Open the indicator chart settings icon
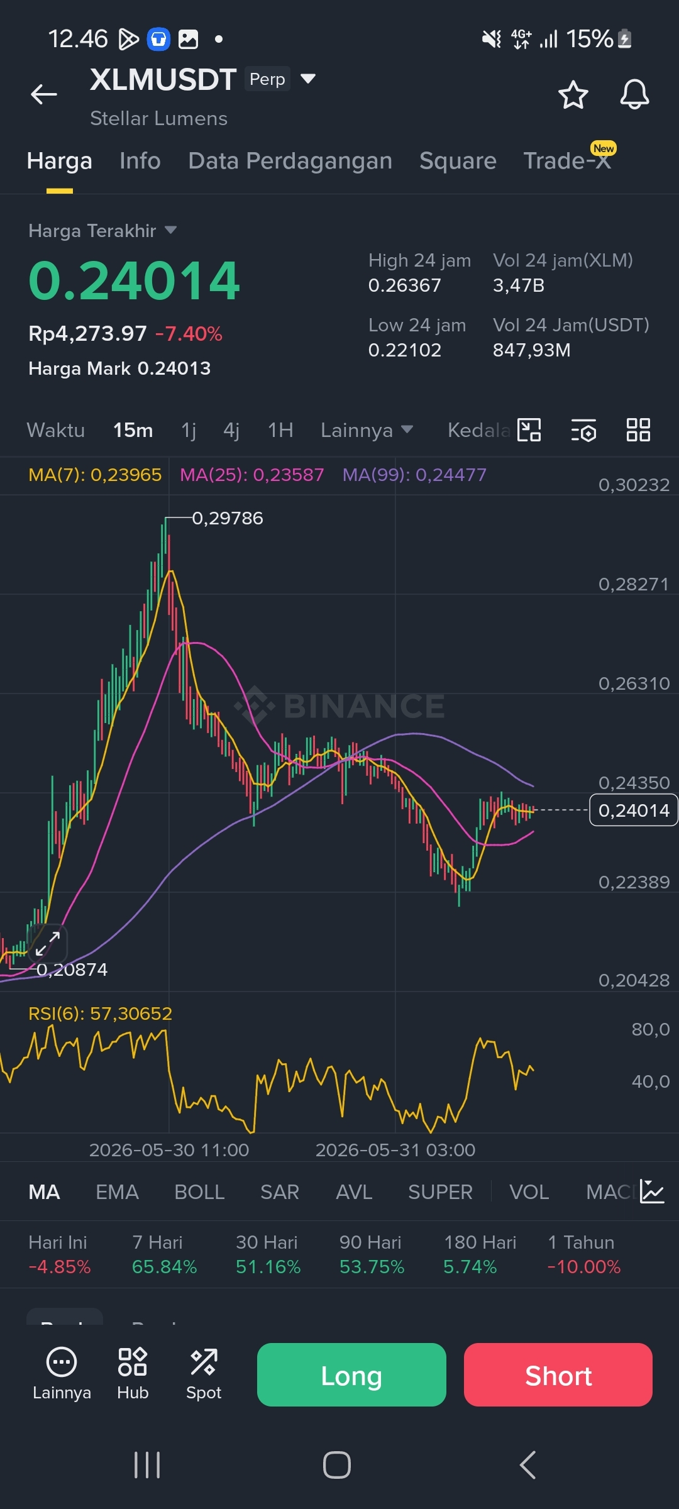Image resolution: width=679 pixels, height=1509 pixels. [652, 1191]
